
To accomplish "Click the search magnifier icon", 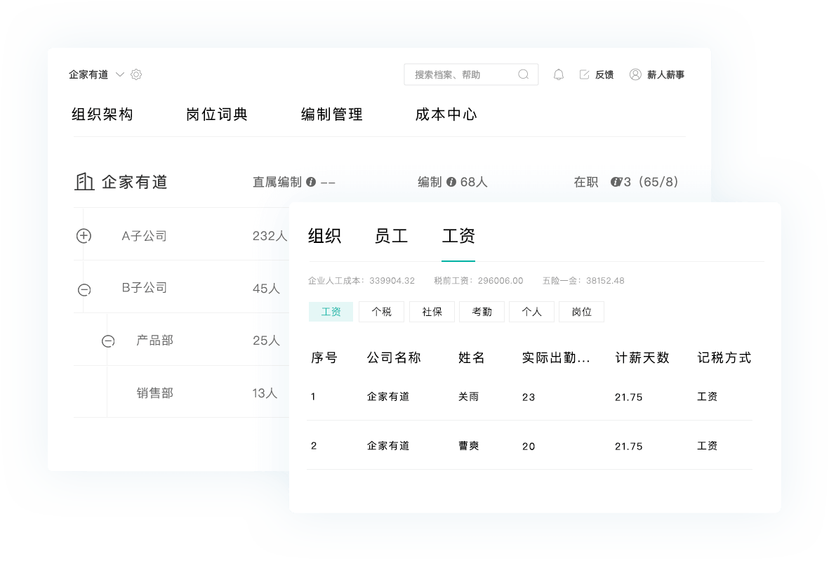I will (524, 74).
